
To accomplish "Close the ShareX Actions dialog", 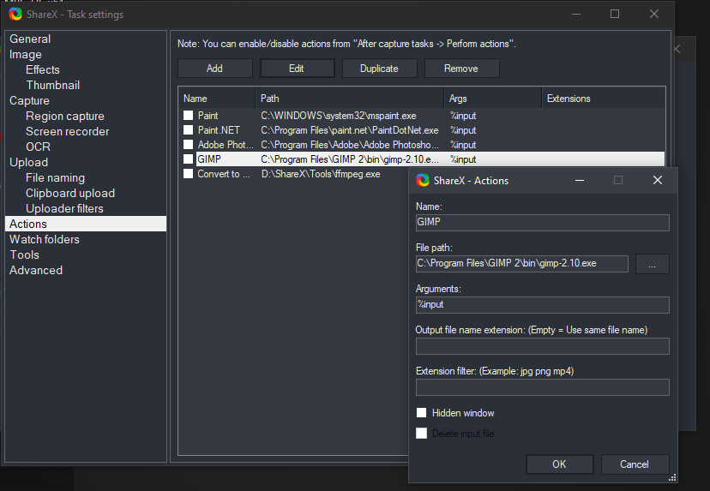I will pos(658,180).
